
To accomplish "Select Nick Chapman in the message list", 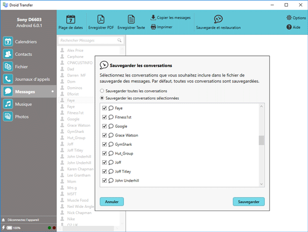I will (79, 212).
